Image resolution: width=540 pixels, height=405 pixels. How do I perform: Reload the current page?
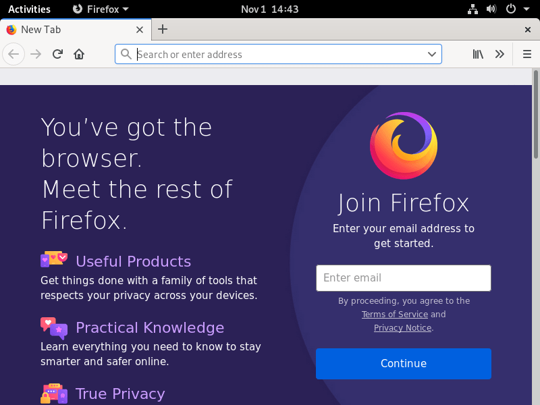tap(57, 54)
